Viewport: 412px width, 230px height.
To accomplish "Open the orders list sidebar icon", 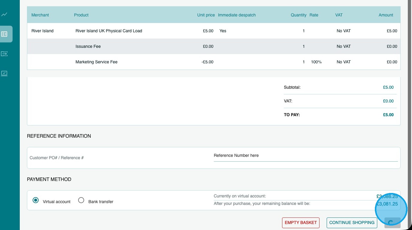I will (4, 34).
